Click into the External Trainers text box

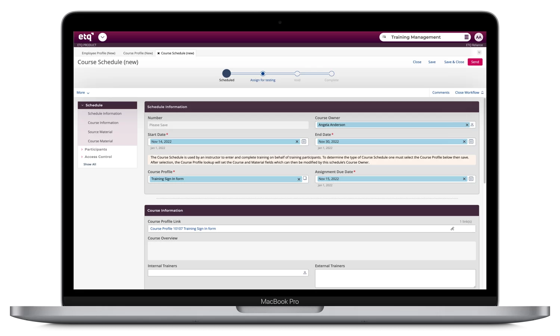(x=395, y=278)
